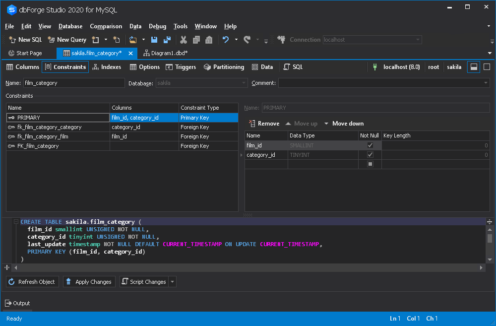Screen dimensions: 496x326
Task: Click the single pane layout icon
Action: pos(487,67)
